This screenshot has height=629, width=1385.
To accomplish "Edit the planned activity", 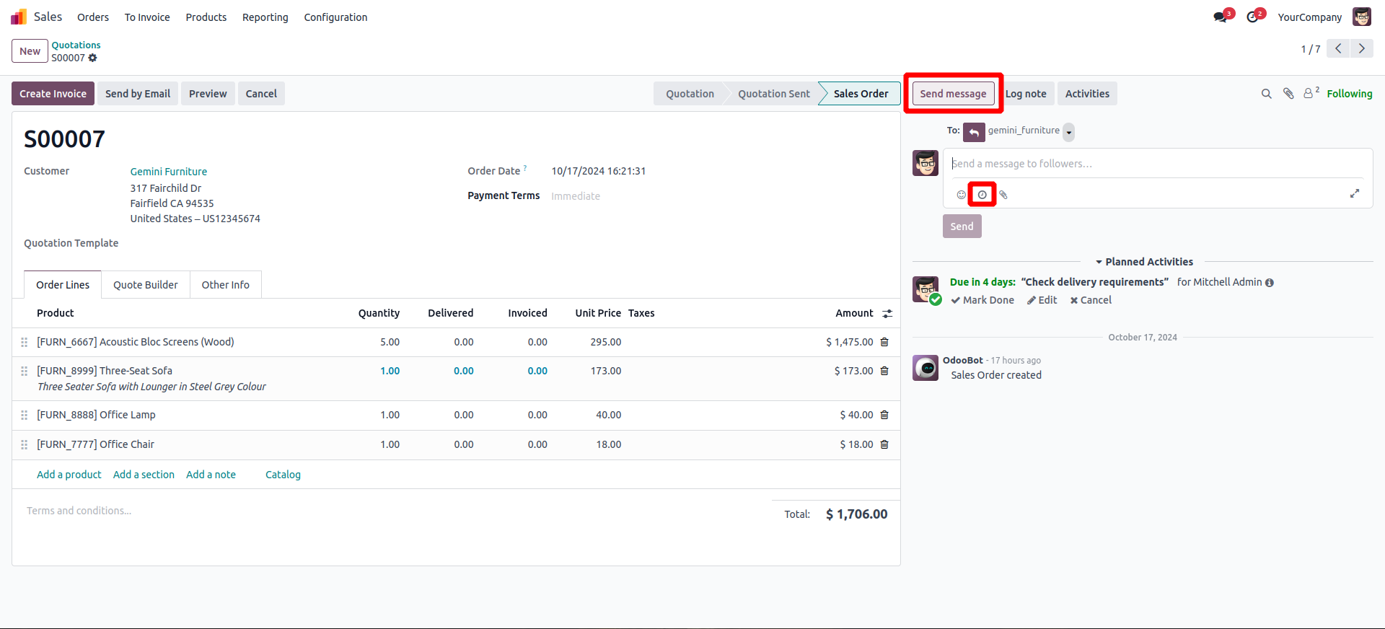I will pos(1042,300).
